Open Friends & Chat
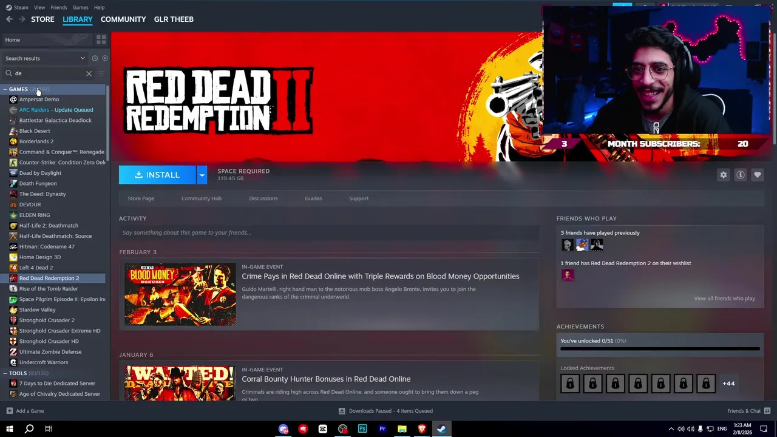 (x=748, y=411)
